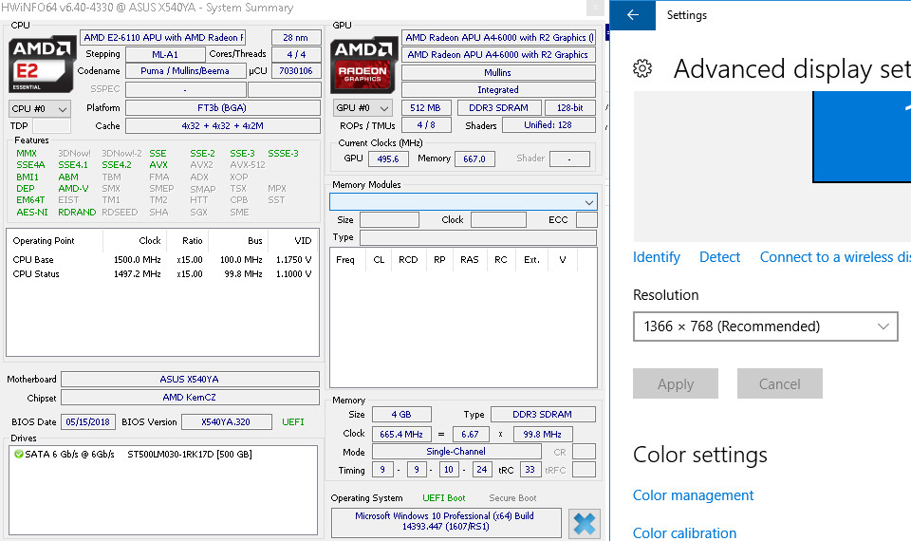
Task: Open Connect to a wireless display link
Action: click(x=834, y=257)
